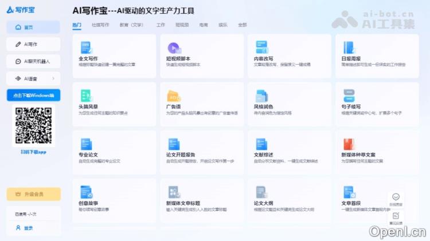Click the orange 广告语 AD icon
This screenshot has width=430, height=241.
click(174, 96)
